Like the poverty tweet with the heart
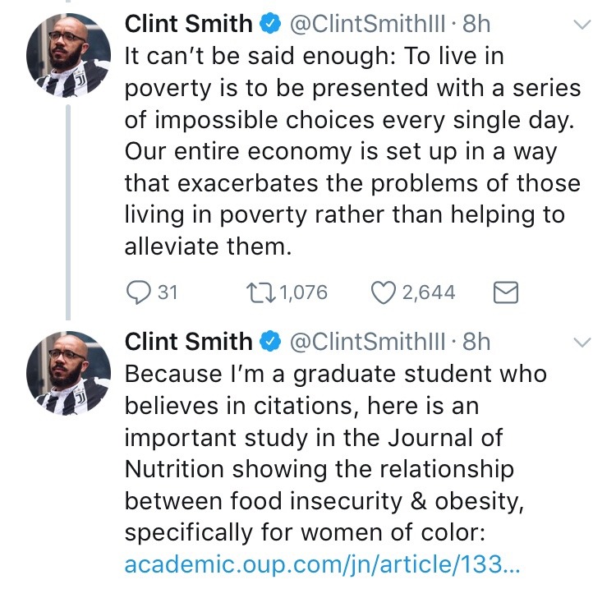This screenshot has height=589, width=616. [384, 292]
